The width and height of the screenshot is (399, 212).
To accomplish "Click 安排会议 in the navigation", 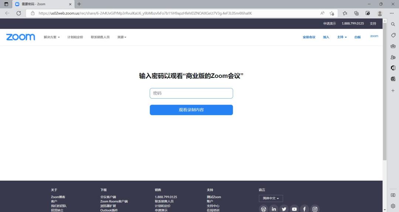I will tap(309, 37).
